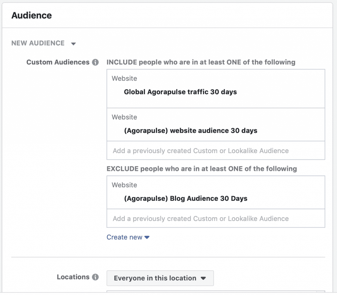Click the Locations label

click(73, 277)
